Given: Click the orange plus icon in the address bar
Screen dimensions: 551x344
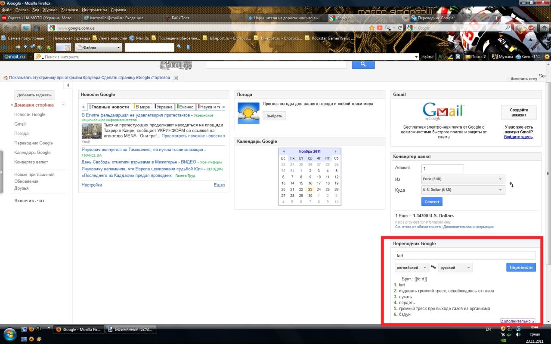Looking at the screenshot, I should (x=379, y=28).
